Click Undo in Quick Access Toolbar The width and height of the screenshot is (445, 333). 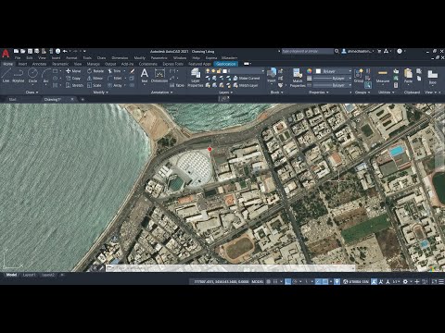(65, 51)
